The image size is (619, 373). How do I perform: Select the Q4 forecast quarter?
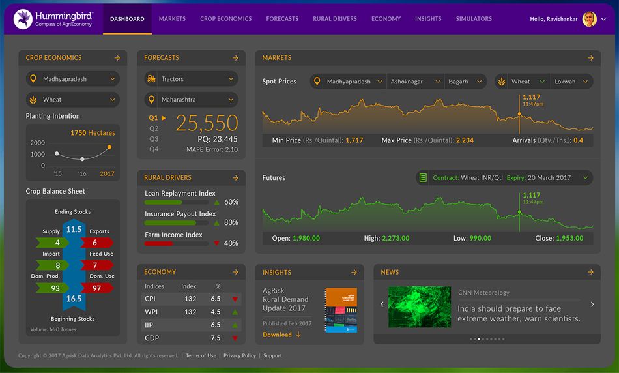pyautogui.click(x=154, y=149)
